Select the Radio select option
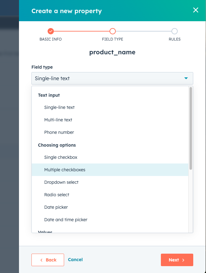This screenshot has width=206, height=273. [57, 195]
